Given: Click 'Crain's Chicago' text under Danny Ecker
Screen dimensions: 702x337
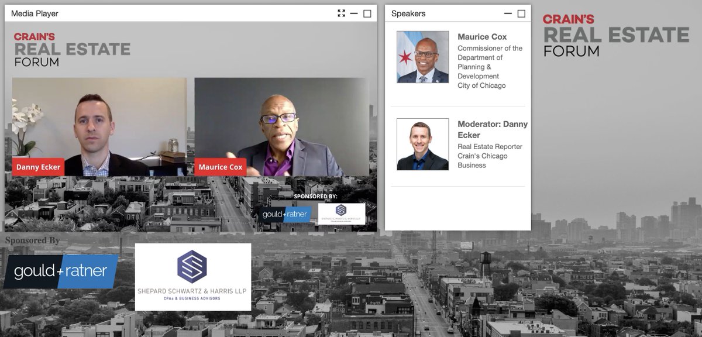Looking at the screenshot, I should (482, 156).
